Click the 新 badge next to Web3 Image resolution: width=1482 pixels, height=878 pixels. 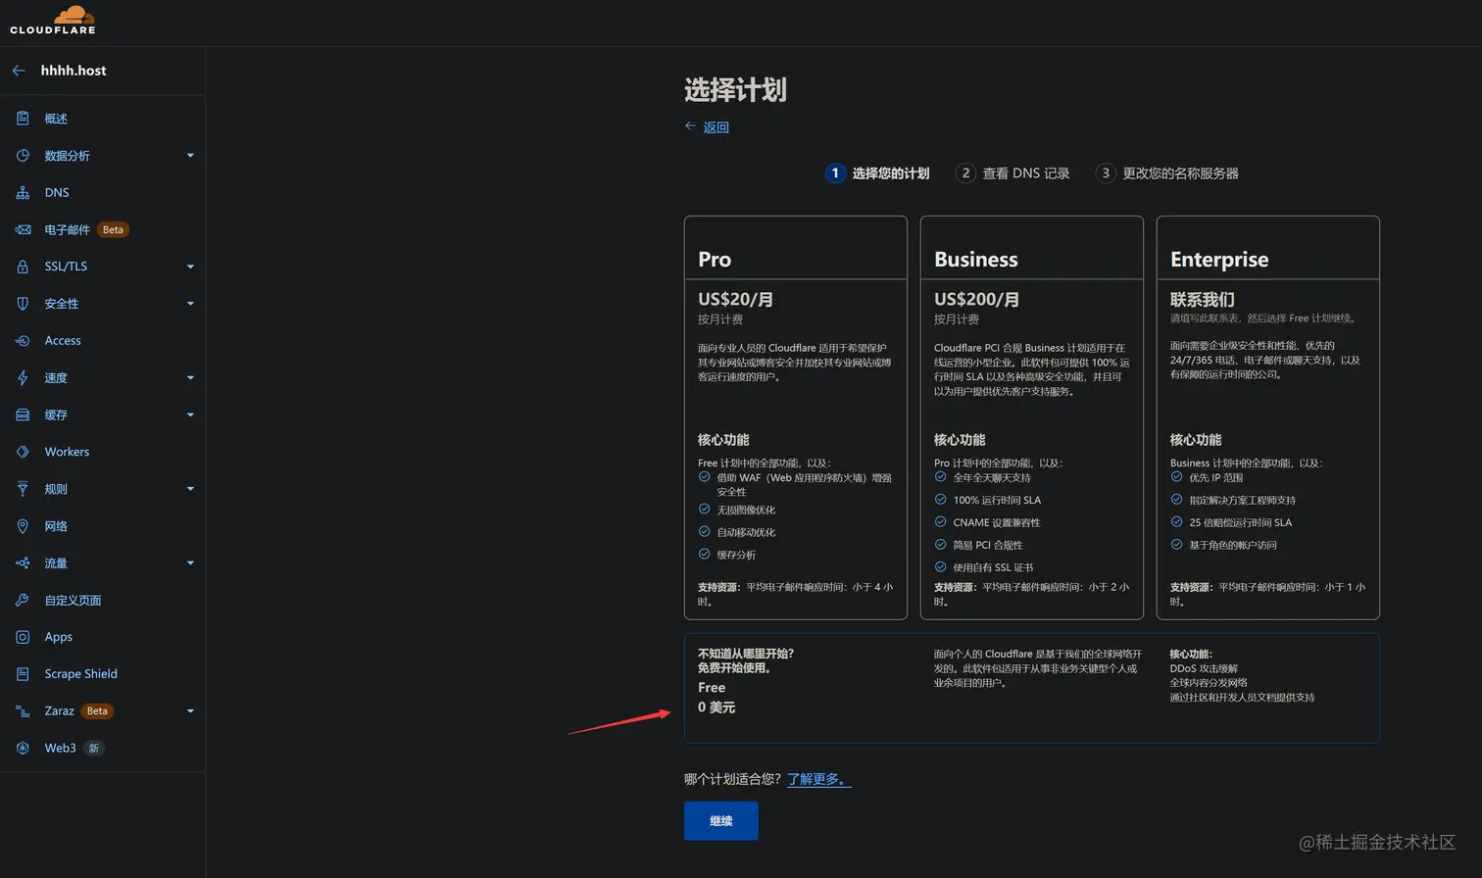(94, 749)
